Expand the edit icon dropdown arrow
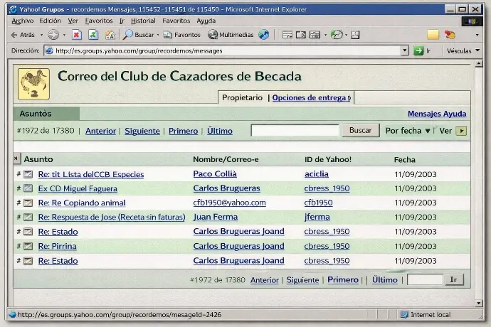491x327 pixels. pyautogui.click(x=325, y=35)
